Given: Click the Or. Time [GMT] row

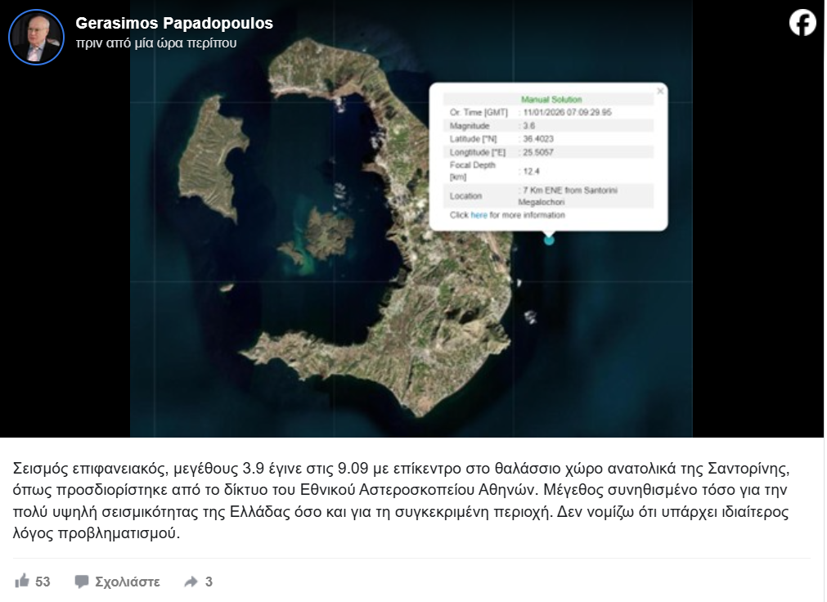Looking at the screenshot, I should point(548,112).
